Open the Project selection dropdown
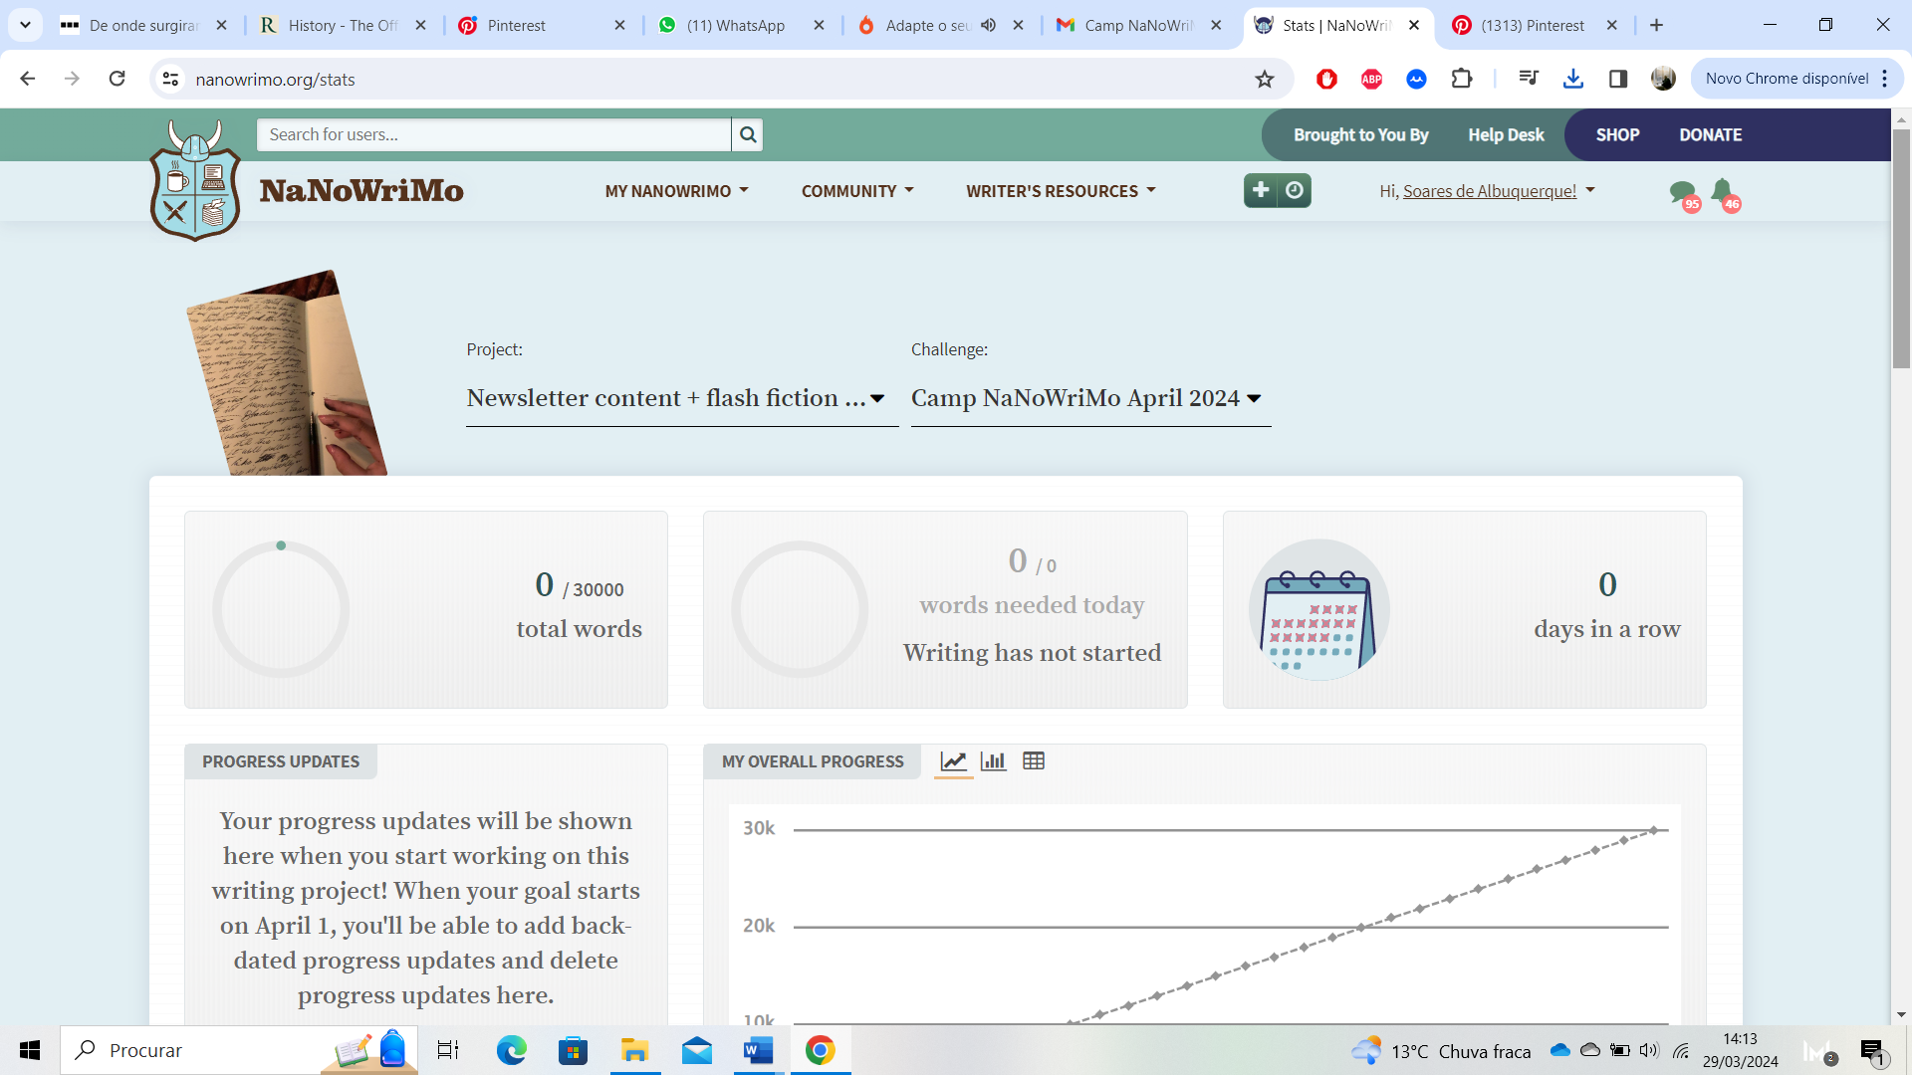 click(682, 398)
